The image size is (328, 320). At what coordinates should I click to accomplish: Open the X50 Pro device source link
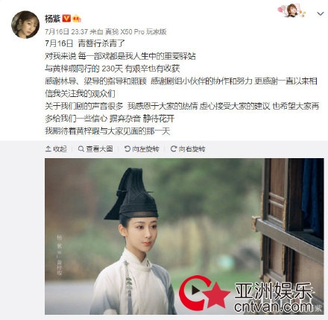tap(135, 31)
